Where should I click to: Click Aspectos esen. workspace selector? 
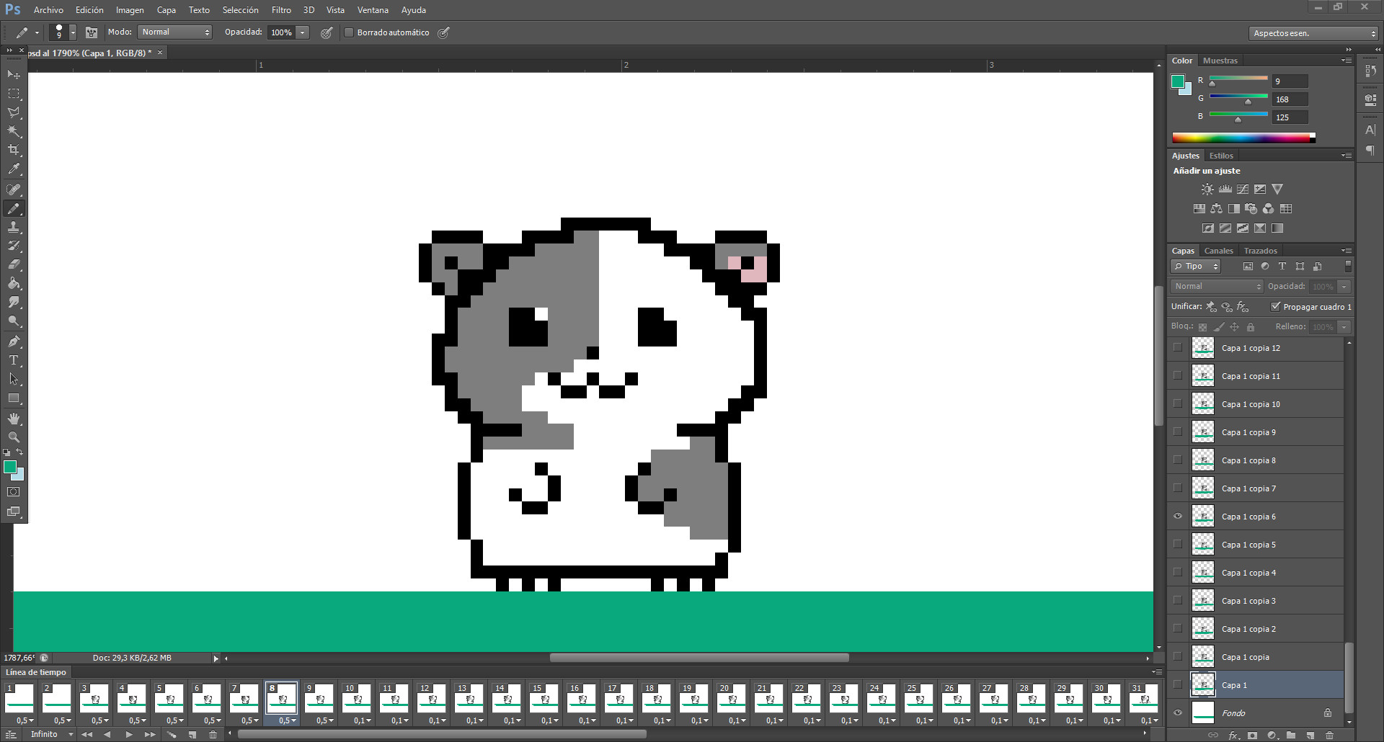pyautogui.click(x=1312, y=33)
